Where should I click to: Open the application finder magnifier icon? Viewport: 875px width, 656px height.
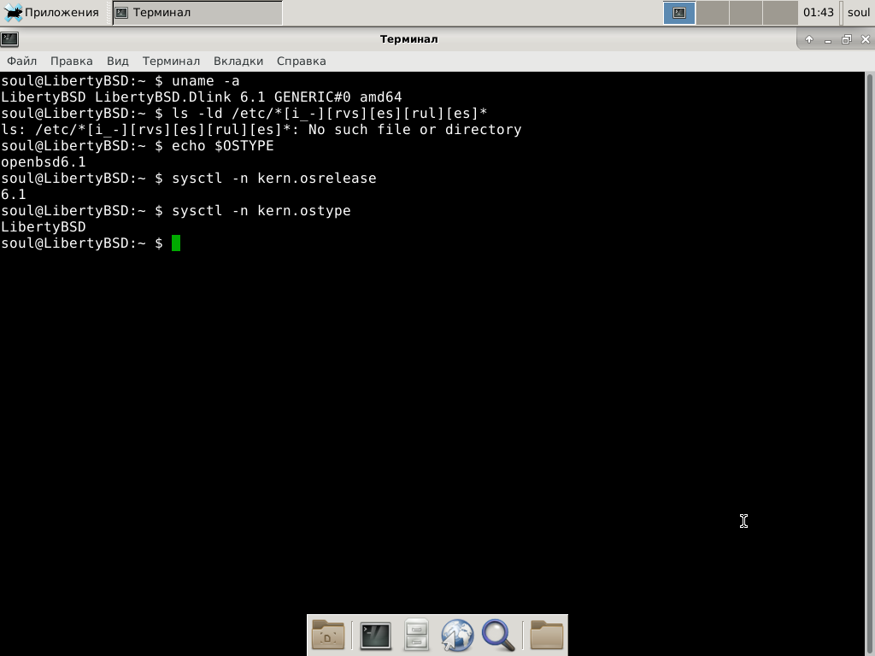(498, 635)
